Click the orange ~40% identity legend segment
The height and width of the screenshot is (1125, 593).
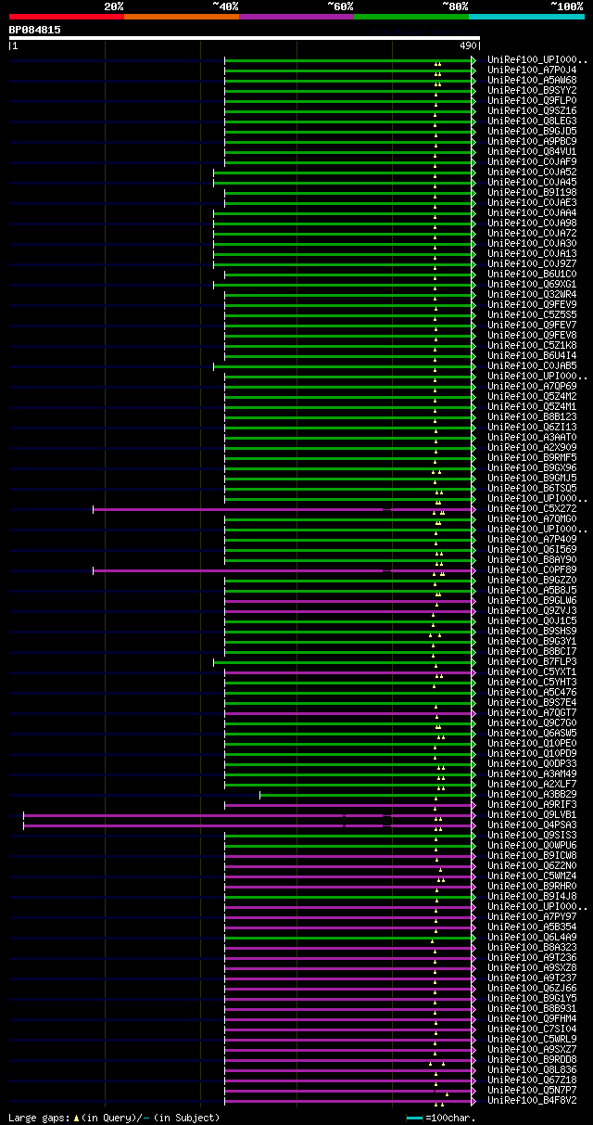click(x=181, y=17)
